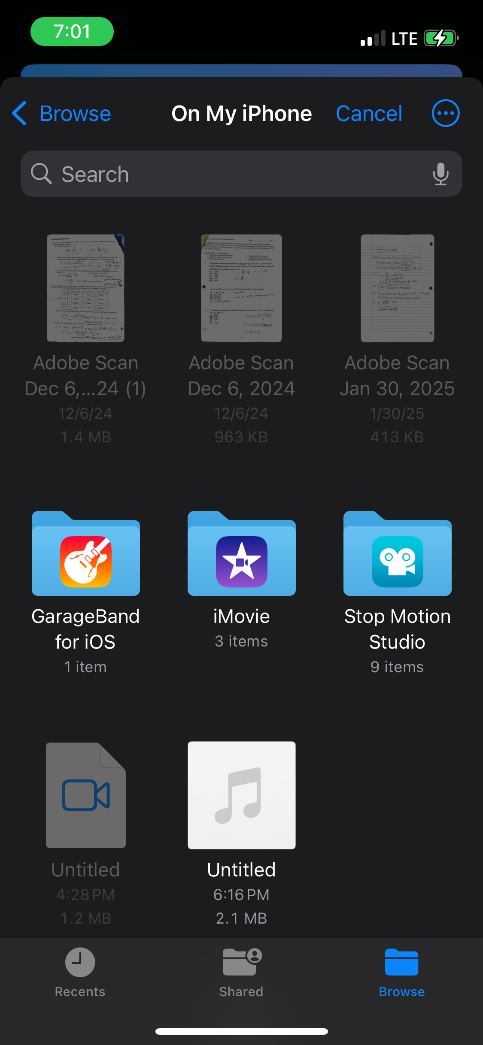Tap the "Stop Motion Studio" label

tap(398, 629)
